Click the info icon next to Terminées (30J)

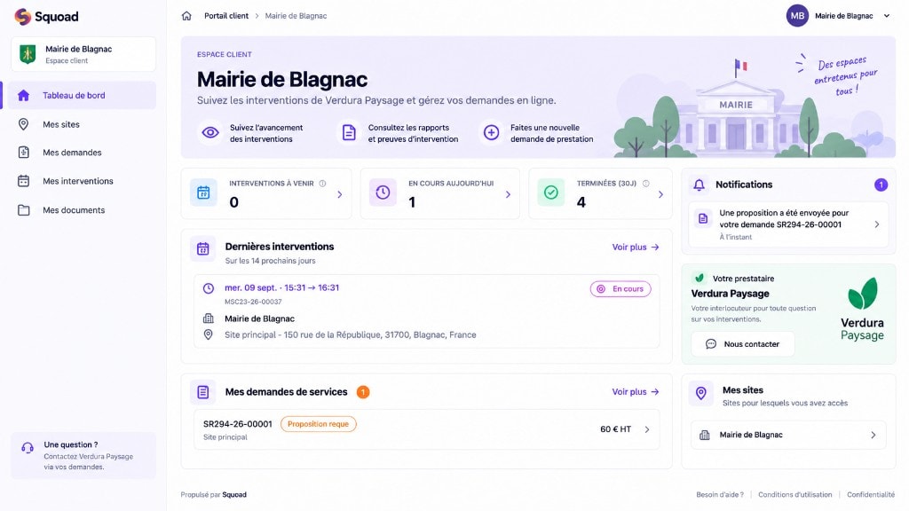(646, 183)
